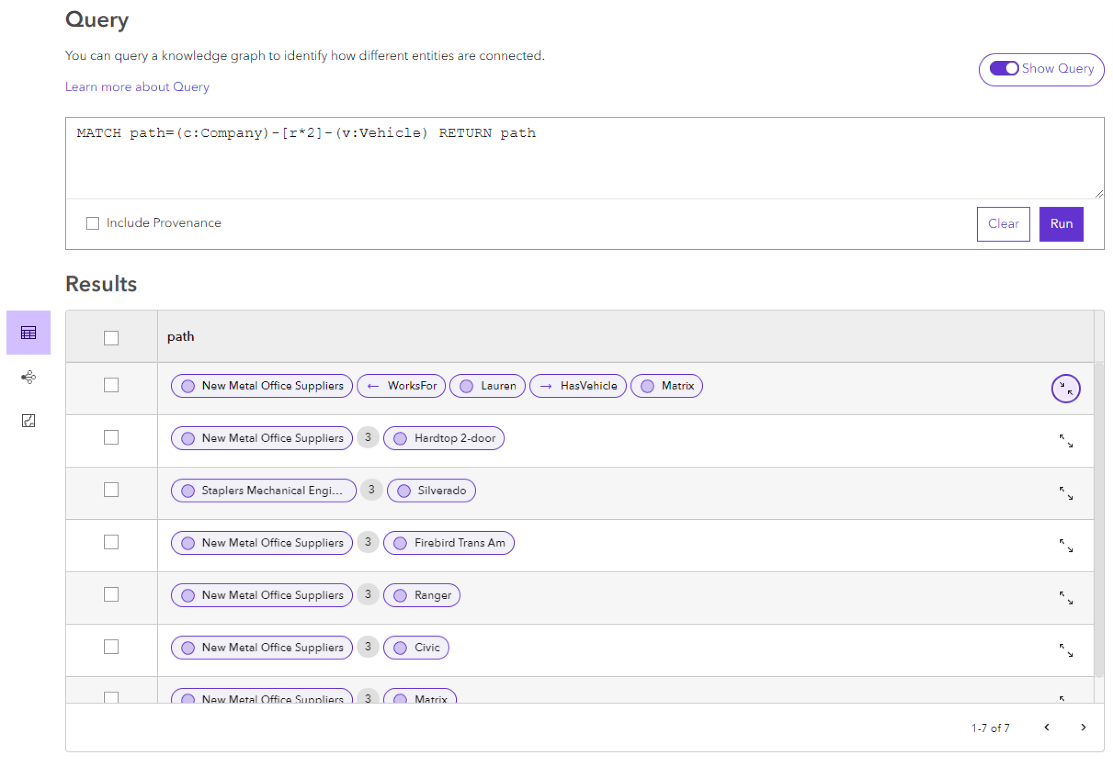
Task: Click expand icon on Staplers Mechanical result
Action: [1065, 491]
